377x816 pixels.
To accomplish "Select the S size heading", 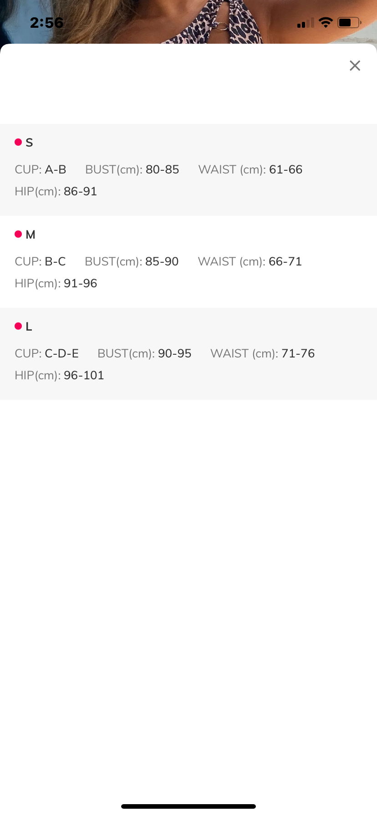I will (30, 143).
